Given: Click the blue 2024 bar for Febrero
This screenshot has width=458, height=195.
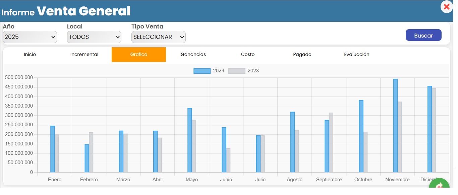Looking at the screenshot, I should 87,158.
